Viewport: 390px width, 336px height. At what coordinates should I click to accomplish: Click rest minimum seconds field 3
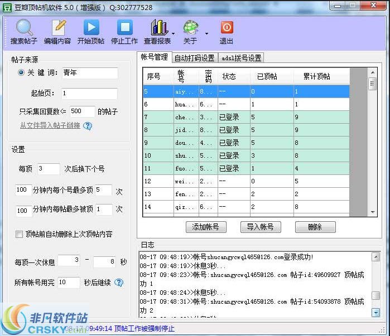pyautogui.click(x=69, y=261)
